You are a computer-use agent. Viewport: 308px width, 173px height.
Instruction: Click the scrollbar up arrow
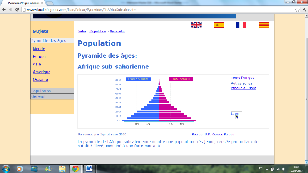306,16
